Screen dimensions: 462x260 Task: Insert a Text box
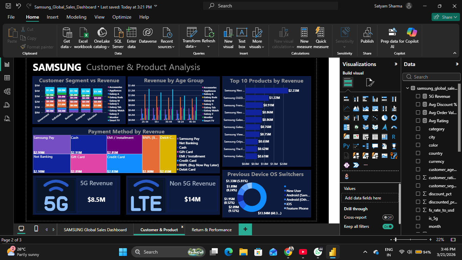tap(242, 38)
